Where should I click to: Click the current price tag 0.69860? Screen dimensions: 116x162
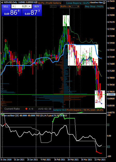[x=111, y=94]
